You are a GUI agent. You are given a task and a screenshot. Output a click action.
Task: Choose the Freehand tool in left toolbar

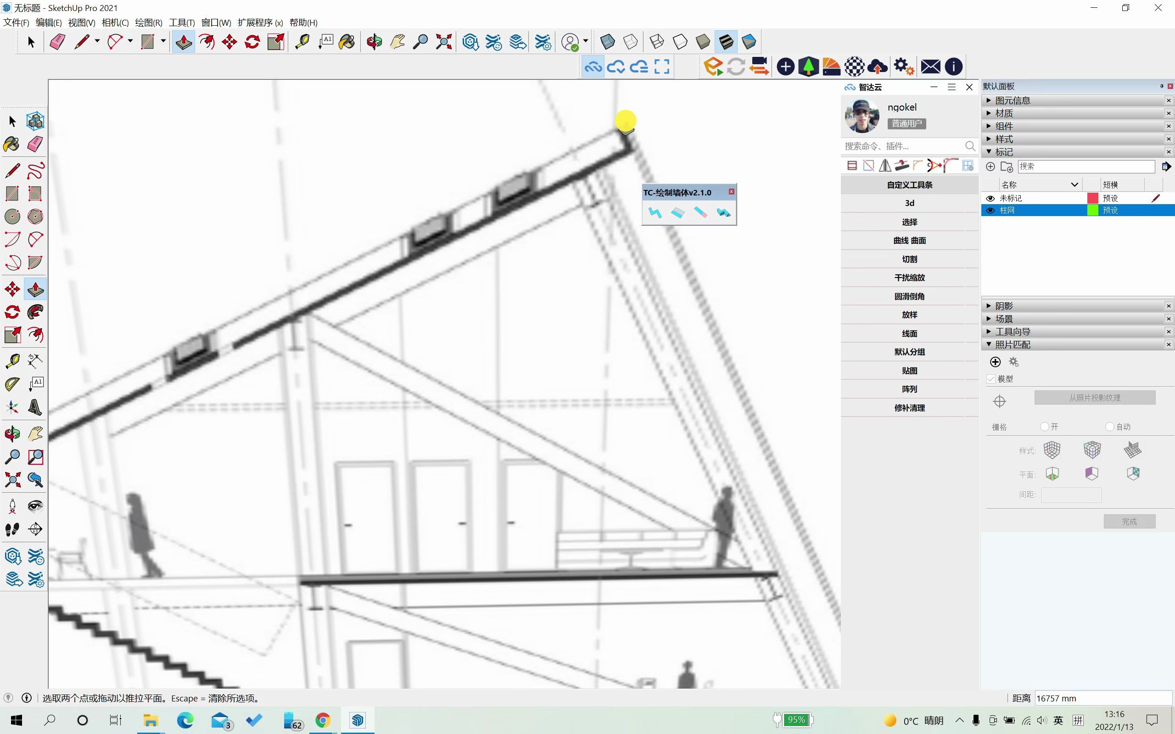tap(35, 170)
